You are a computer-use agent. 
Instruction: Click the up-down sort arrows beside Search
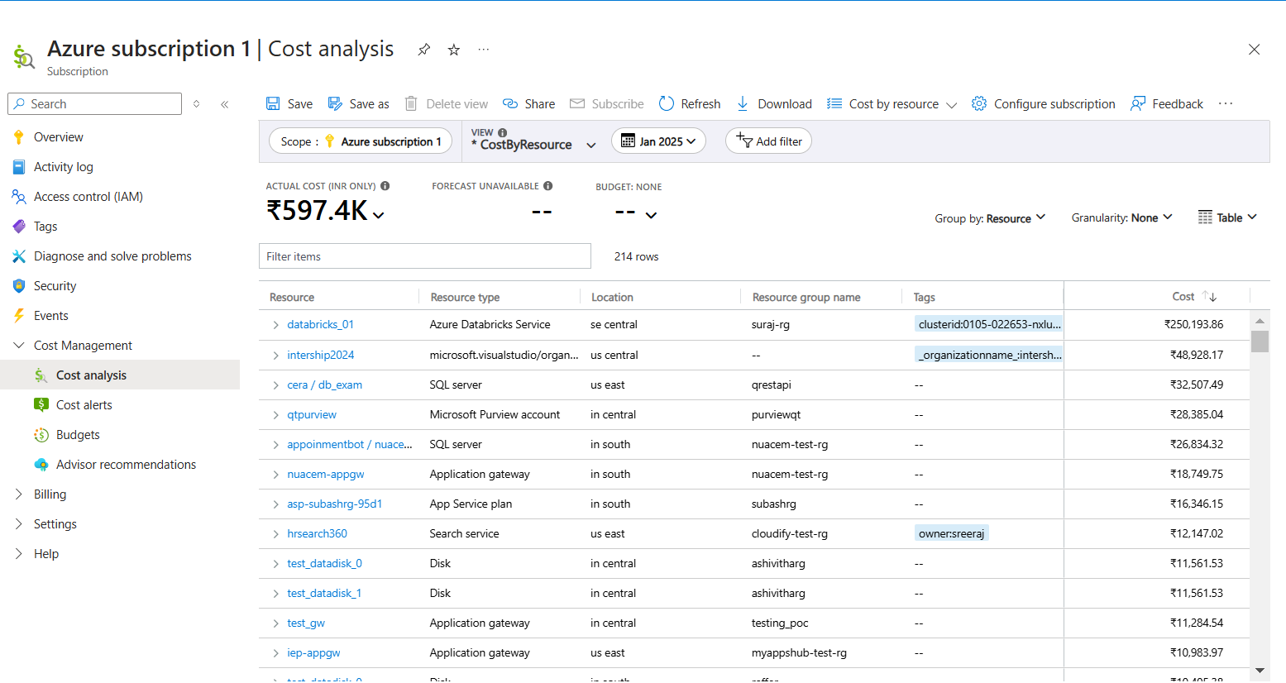(196, 104)
